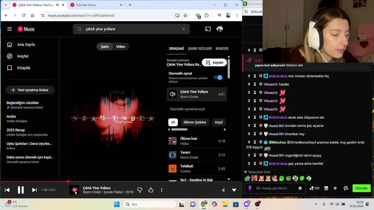Clear the search box text
The width and height of the screenshot is (374, 210).
183,29
